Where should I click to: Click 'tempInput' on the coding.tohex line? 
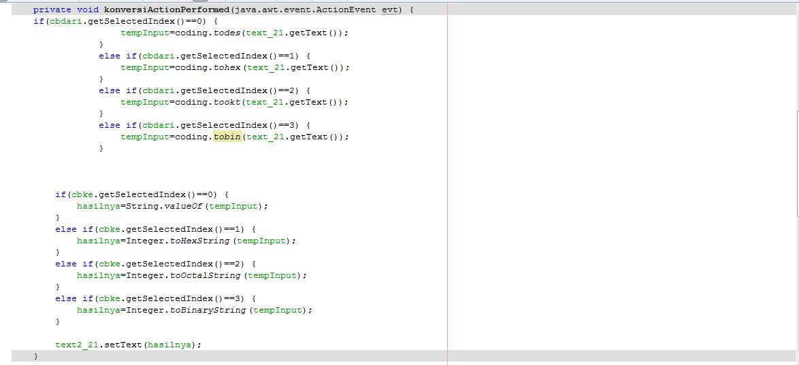[145, 67]
